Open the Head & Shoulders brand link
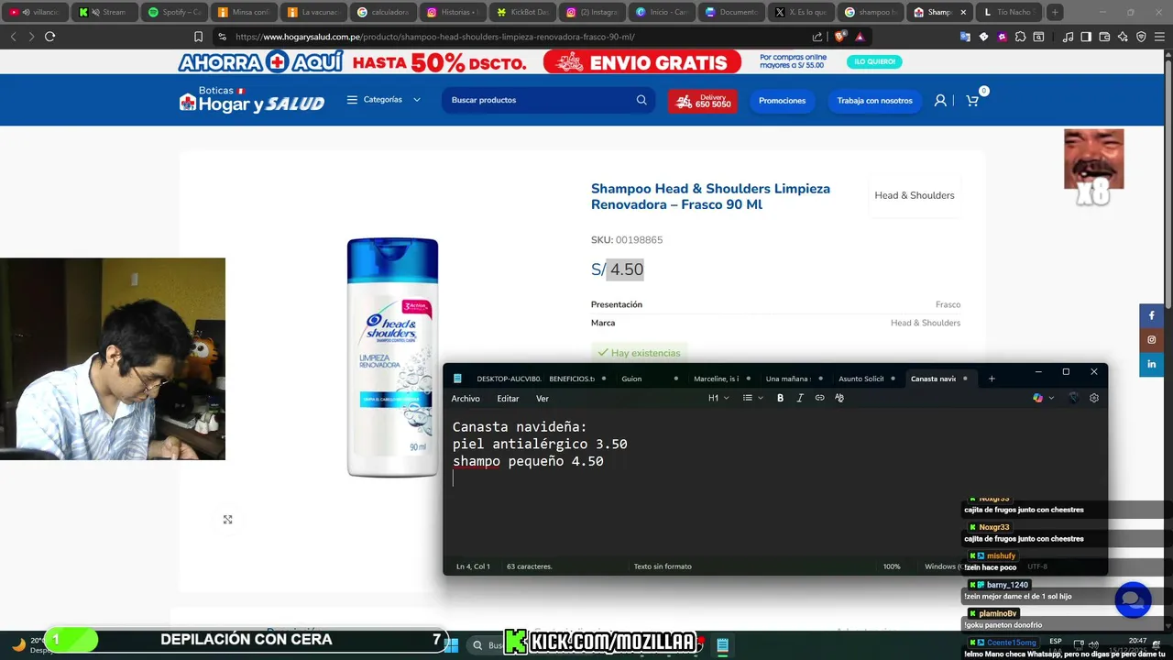Image resolution: width=1173 pixels, height=660 pixels. (x=914, y=195)
